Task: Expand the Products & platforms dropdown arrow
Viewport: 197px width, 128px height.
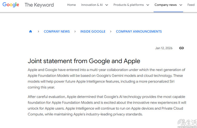Action: [148, 5]
